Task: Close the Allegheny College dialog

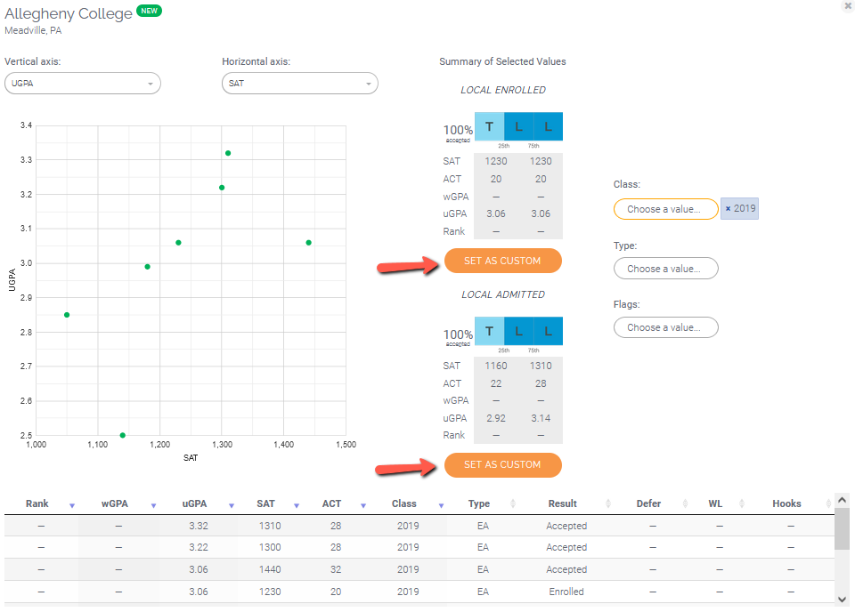Action: pyautogui.click(x=847, y=6)
